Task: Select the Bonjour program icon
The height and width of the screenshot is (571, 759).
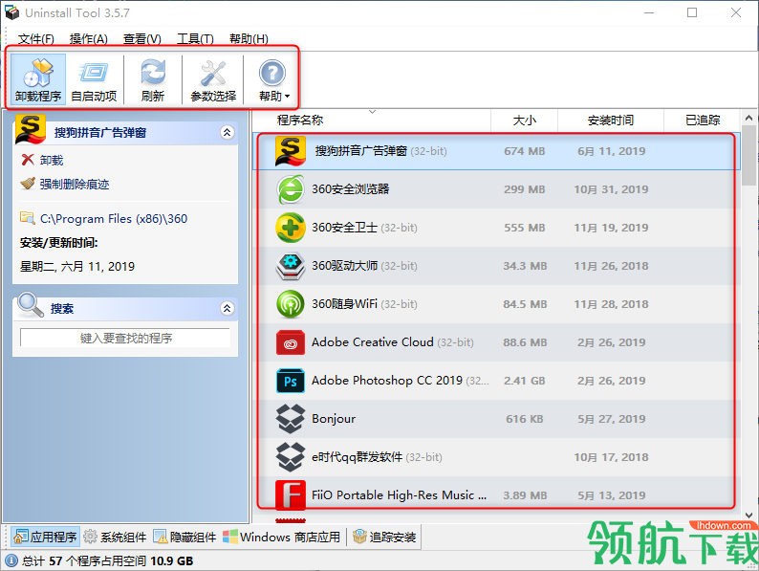Action: pyautogui.click(x=291, y=419)
